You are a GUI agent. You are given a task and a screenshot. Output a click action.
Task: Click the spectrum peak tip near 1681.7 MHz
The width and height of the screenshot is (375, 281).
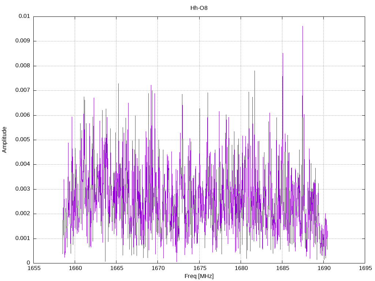(x=255, y=71)
